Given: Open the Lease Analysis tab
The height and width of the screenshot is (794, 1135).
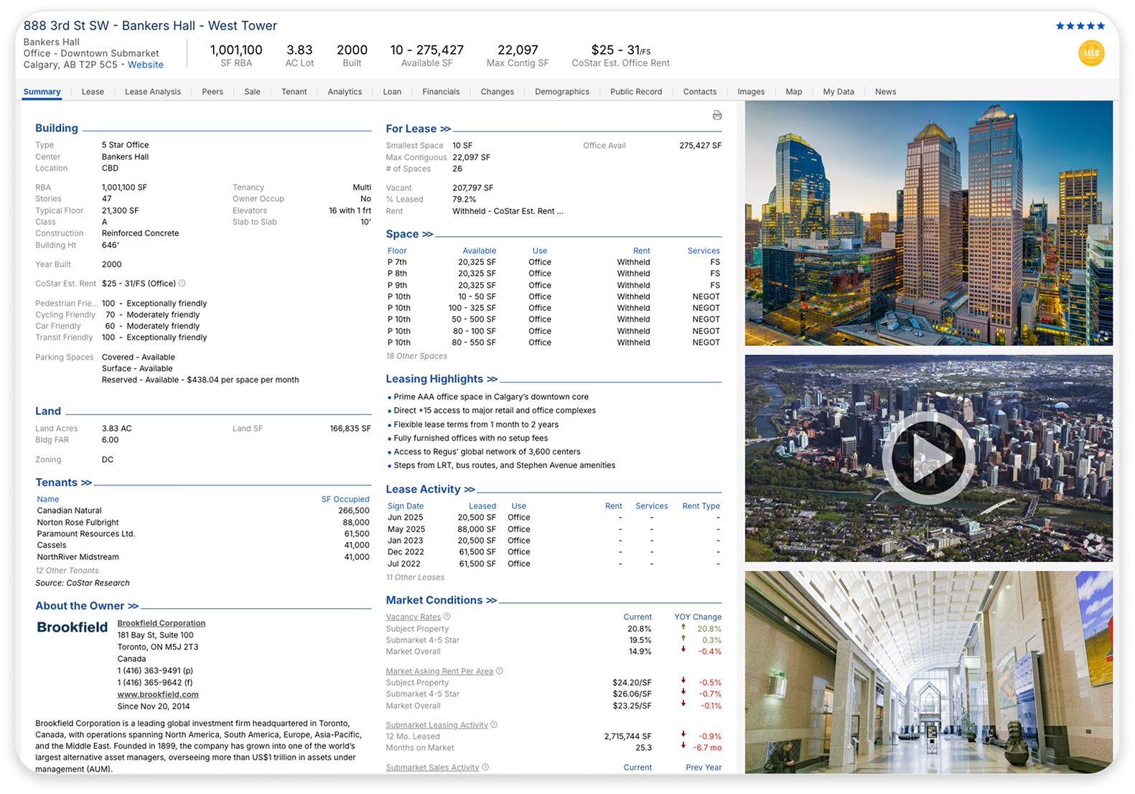Looking at the screenshot, I should [153, 92].
